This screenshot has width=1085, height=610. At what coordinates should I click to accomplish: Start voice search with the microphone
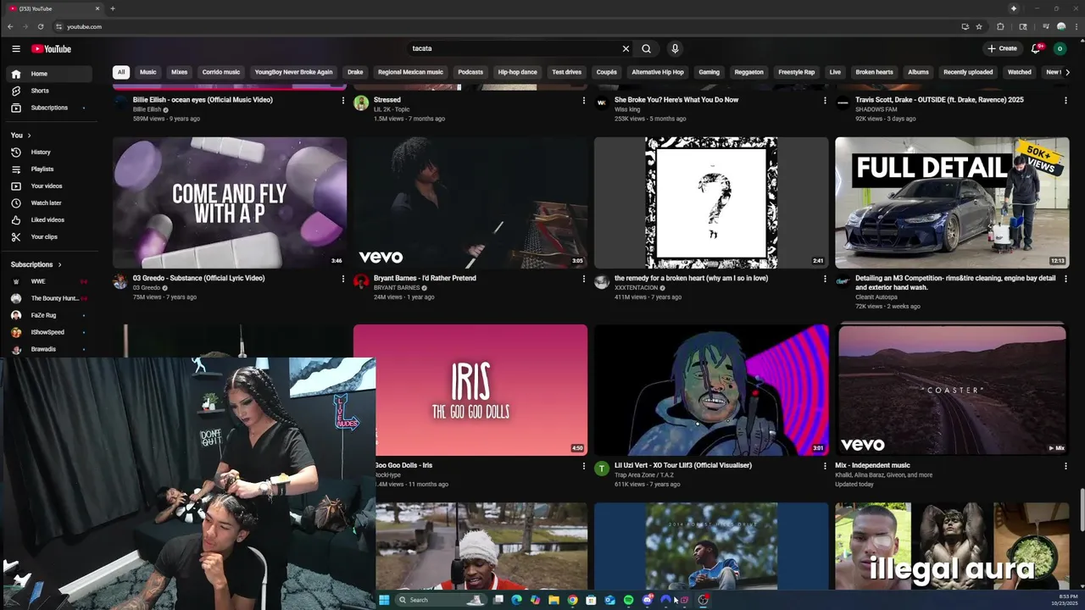pyautogui.click(x=675, y=48)
